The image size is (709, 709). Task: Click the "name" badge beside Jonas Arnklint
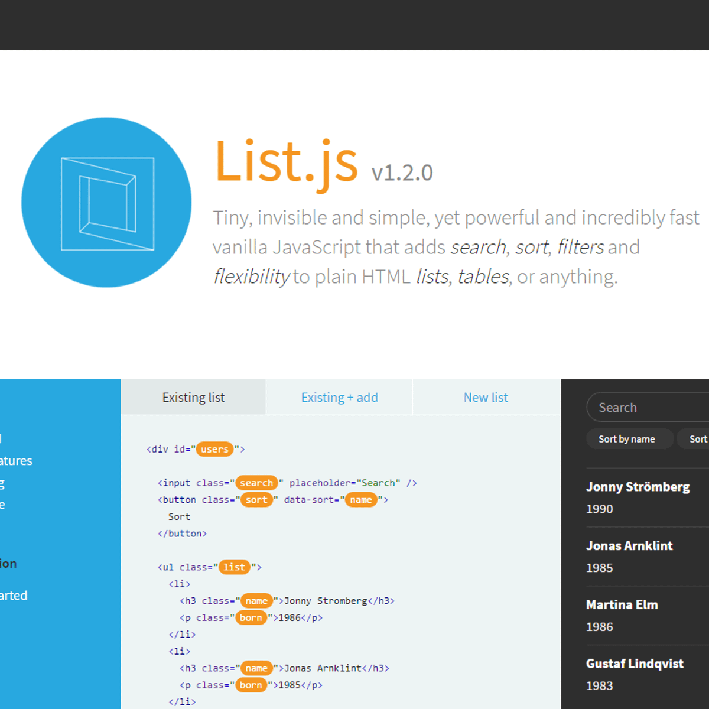(256, 668)
